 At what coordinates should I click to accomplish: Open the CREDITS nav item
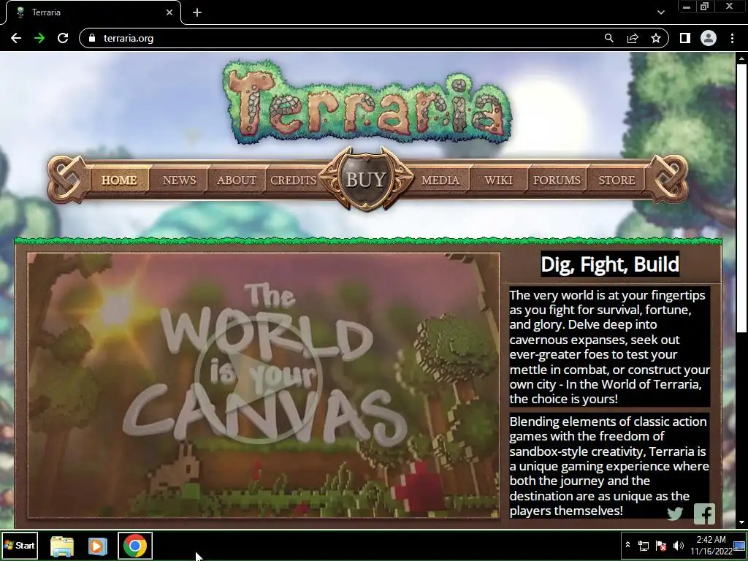point(293,180)
